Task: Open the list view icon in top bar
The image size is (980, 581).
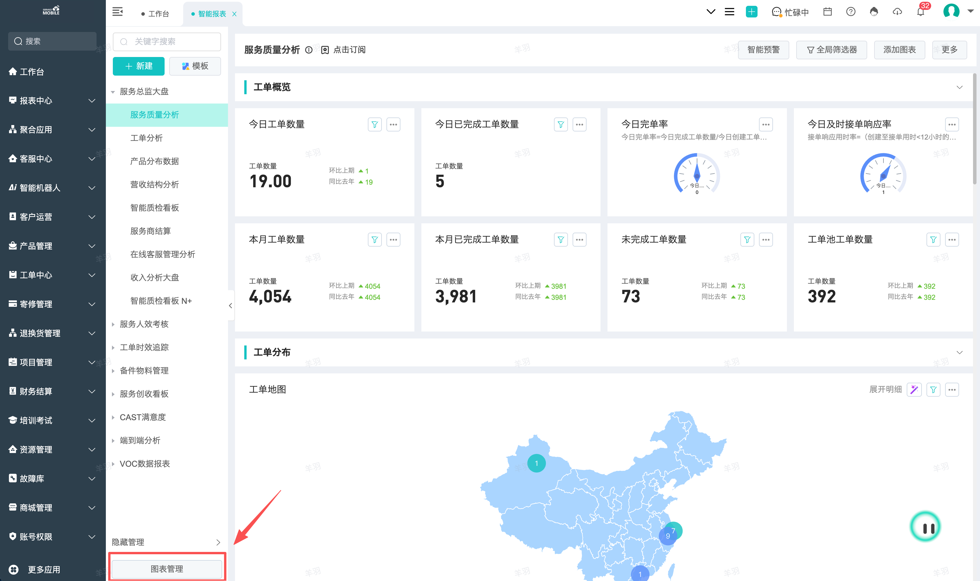Action: coord(729,12)
